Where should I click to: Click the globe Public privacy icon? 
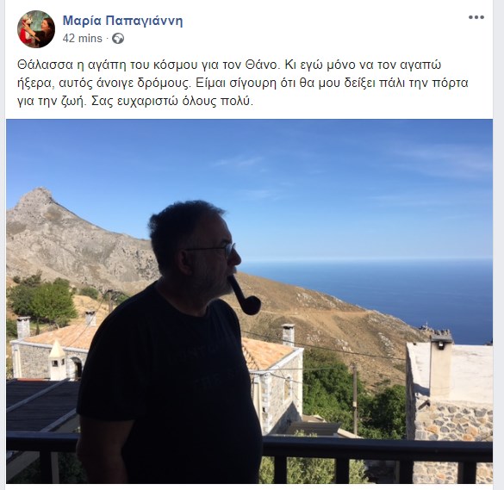(118, 39)
